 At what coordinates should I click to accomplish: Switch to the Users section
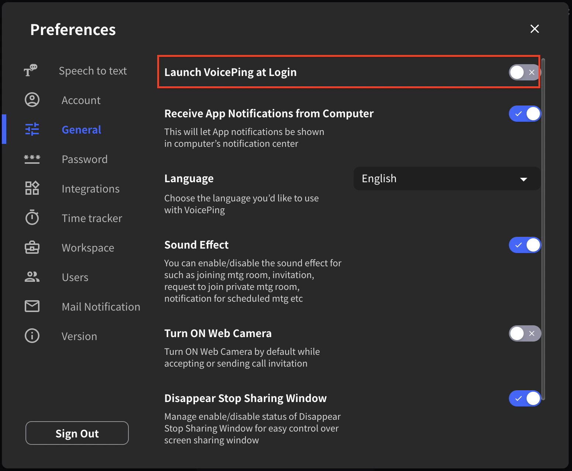[75, 277]
